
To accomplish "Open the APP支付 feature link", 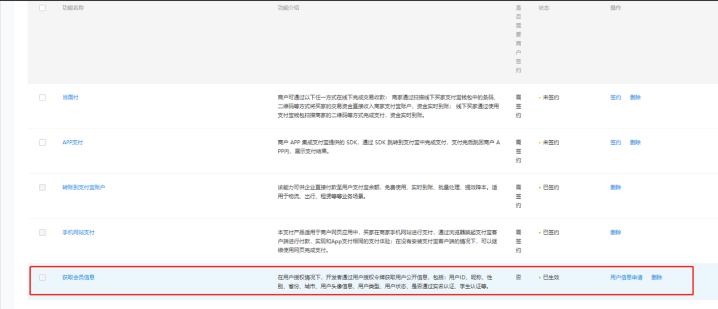I will [x=72, y=143].
